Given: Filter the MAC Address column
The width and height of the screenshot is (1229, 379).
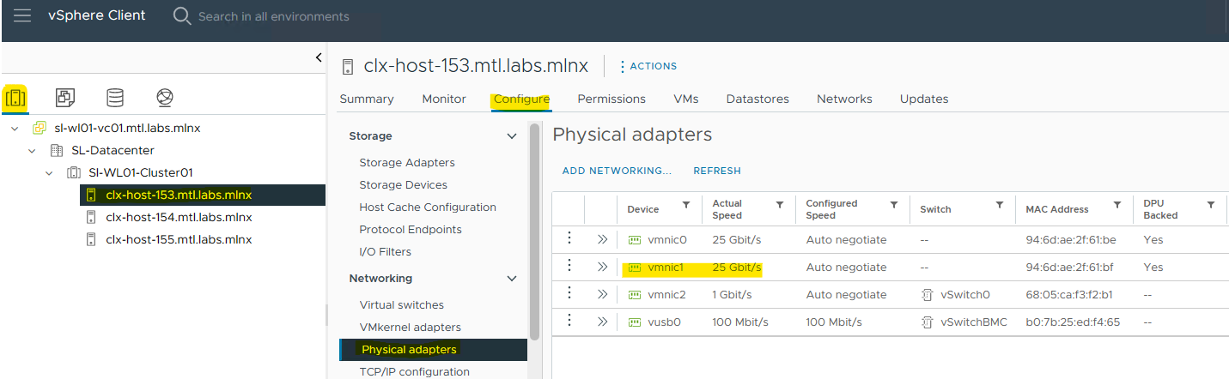Looking at the screenshot, I should click(1117, 205).
